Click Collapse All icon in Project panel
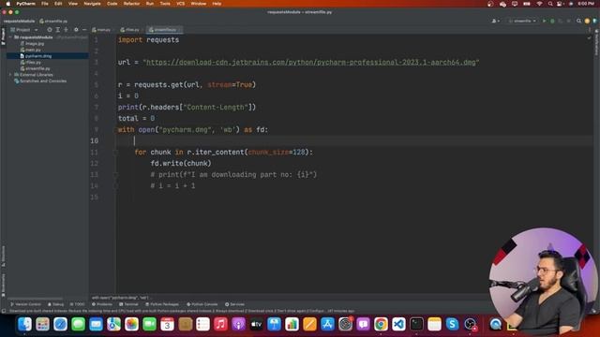Image resolution: width=600 pixels, height=337 pixels. click(x=66, y=29)
